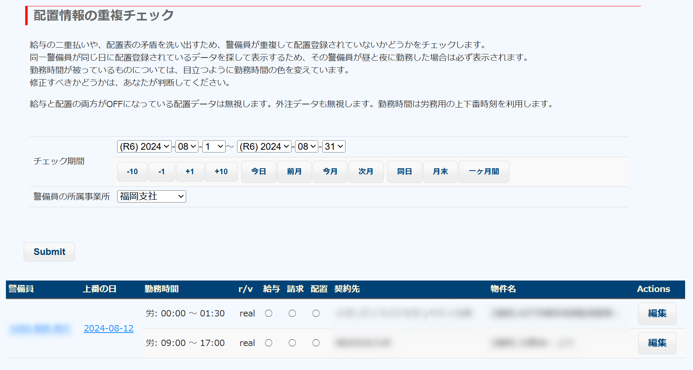Screen dimensions: 693x370
Task: Open the start year dropdown
Action: click(144, 147)
